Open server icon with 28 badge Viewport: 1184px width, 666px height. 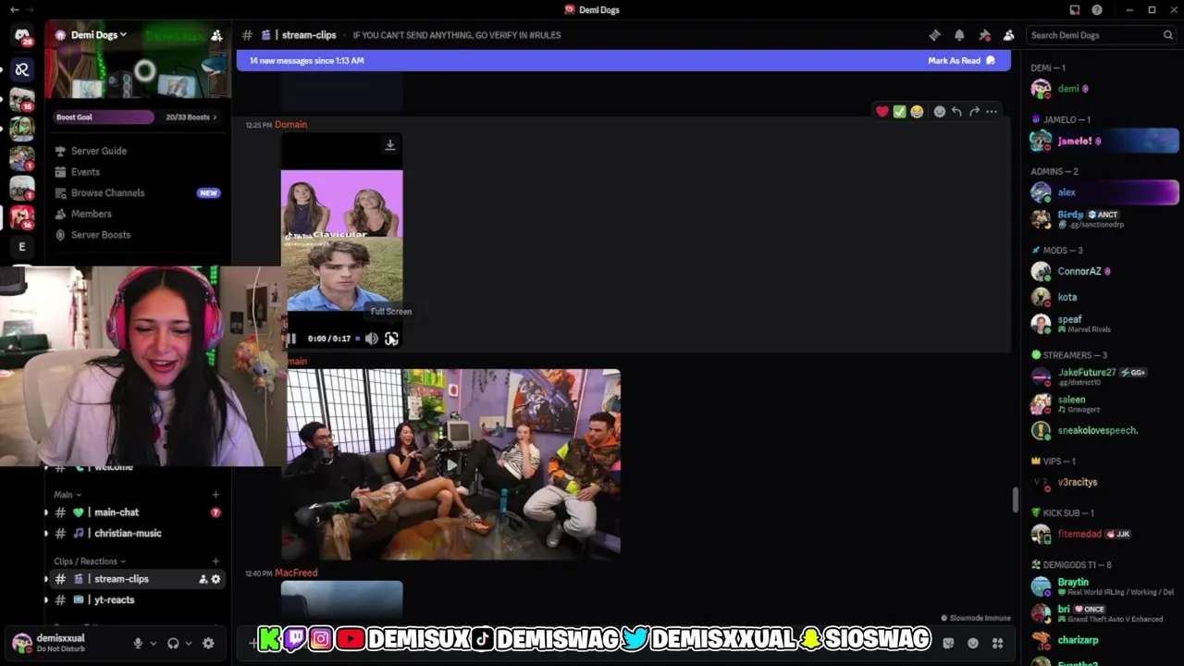pyautogui.click(x=22, y=35)
